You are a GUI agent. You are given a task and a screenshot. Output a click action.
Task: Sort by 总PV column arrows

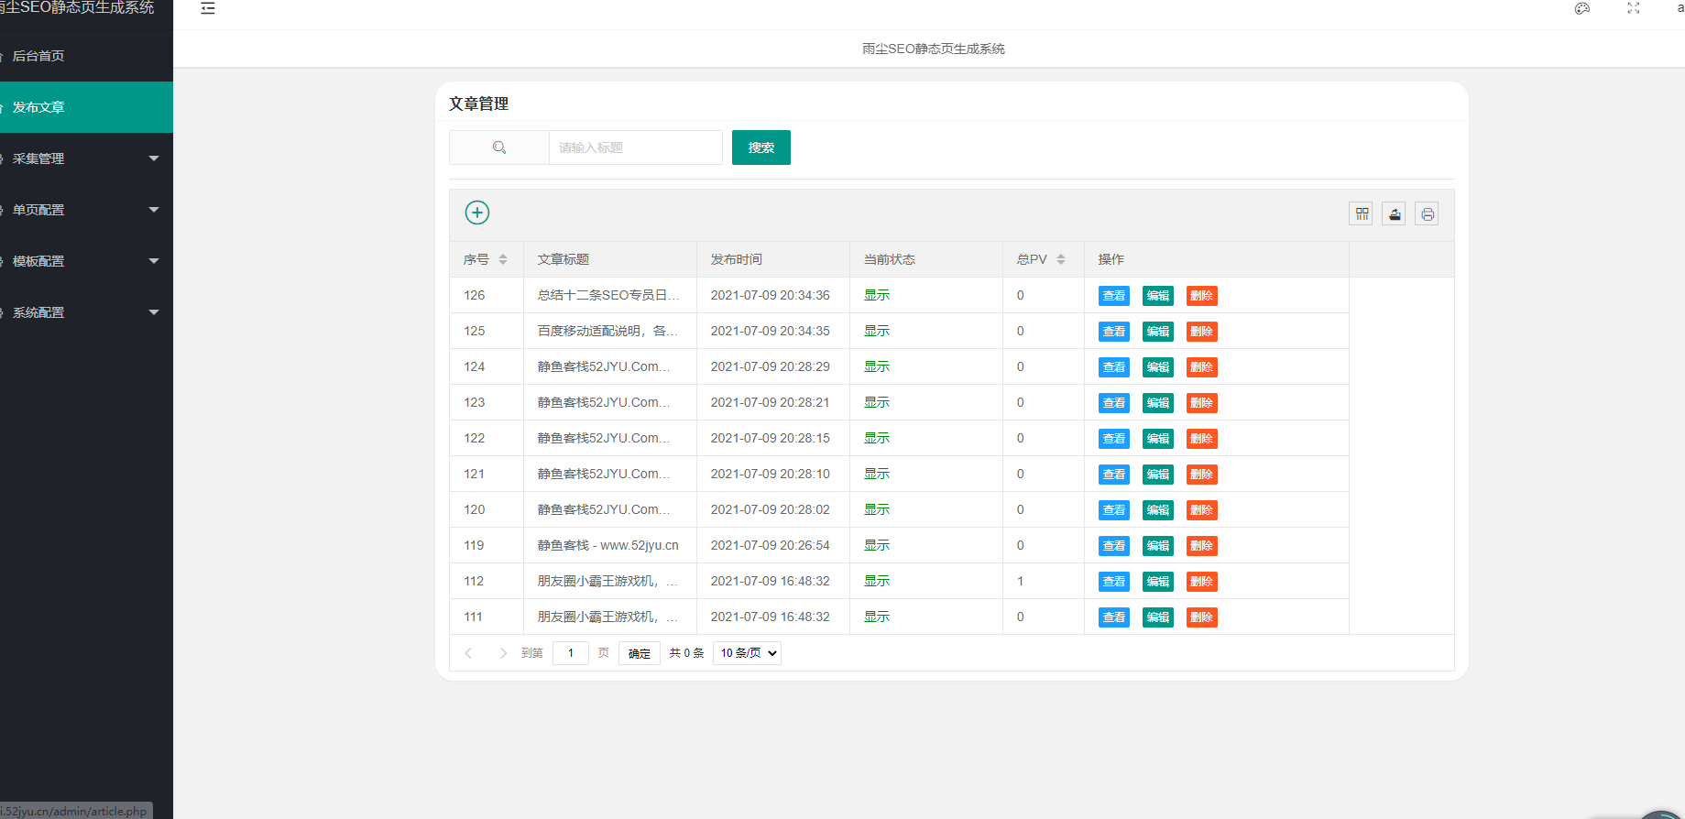pos(1061,260)
